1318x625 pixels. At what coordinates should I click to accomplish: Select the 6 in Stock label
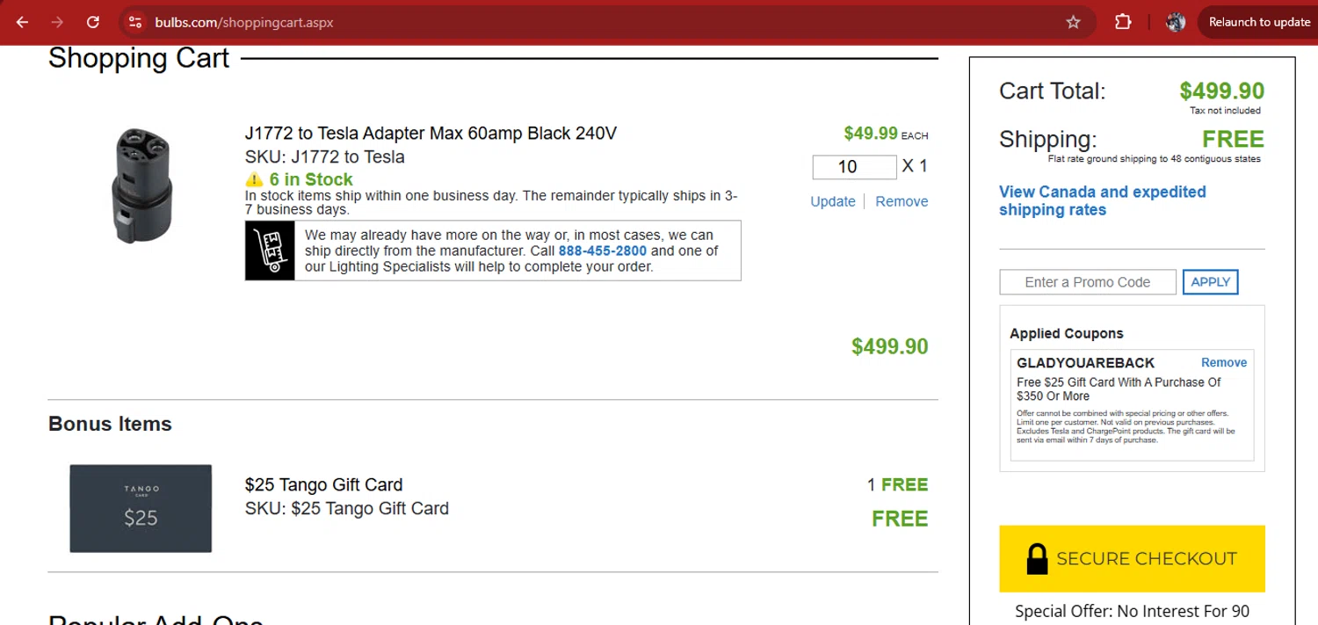(311, 179)
